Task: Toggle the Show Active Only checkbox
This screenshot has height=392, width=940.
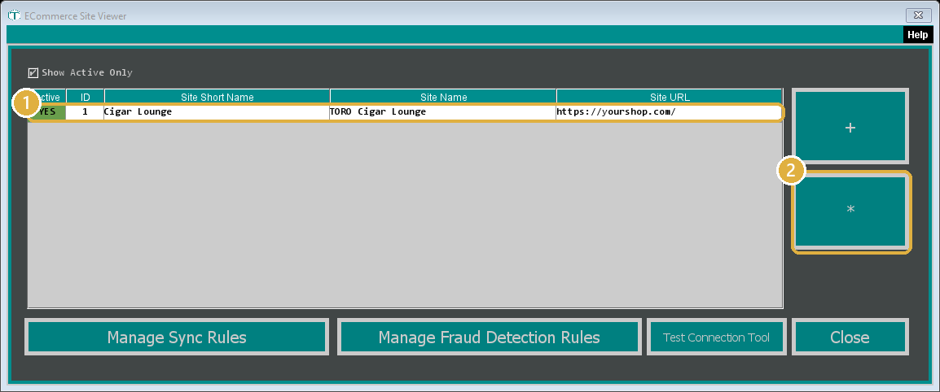Action: pos(33,73)
